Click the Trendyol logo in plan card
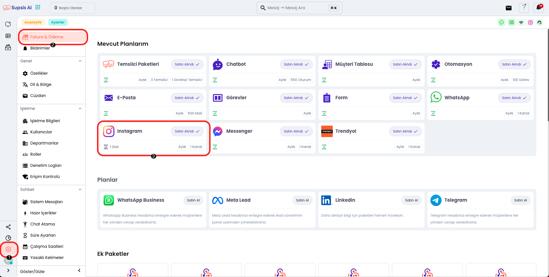Viewport: 549px width, 277px height. (327, 131)
